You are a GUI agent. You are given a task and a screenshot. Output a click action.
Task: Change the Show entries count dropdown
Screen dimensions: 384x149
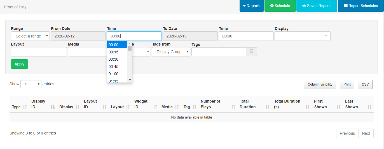pyautogui.click(x=31, y=84)
